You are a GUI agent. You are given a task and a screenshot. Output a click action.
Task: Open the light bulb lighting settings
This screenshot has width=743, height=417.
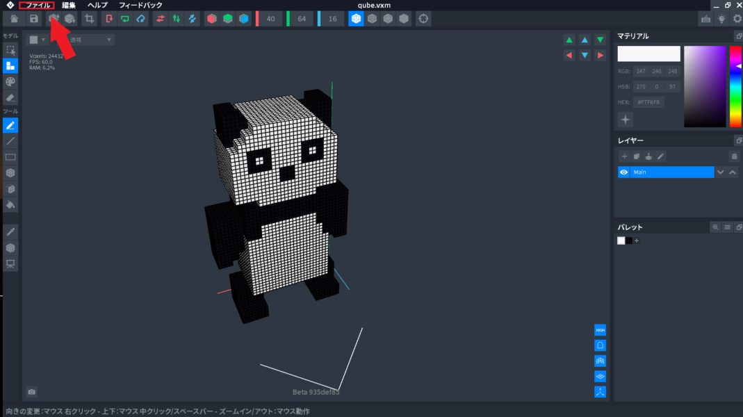click(721, 19)
